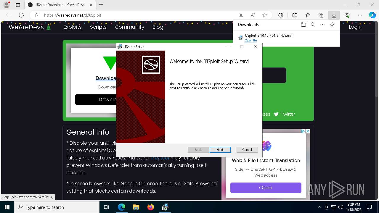This screenshot has width=379, height=213.
Task: Go to WeAreDevs home logo
Action: 30,27
